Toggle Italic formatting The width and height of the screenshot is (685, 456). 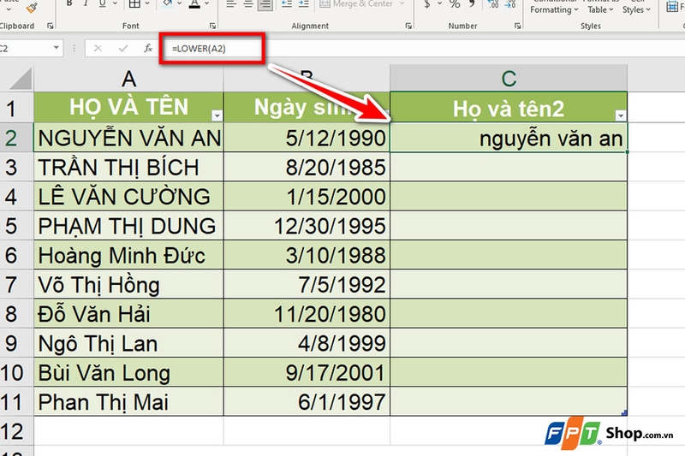(86, 3)
